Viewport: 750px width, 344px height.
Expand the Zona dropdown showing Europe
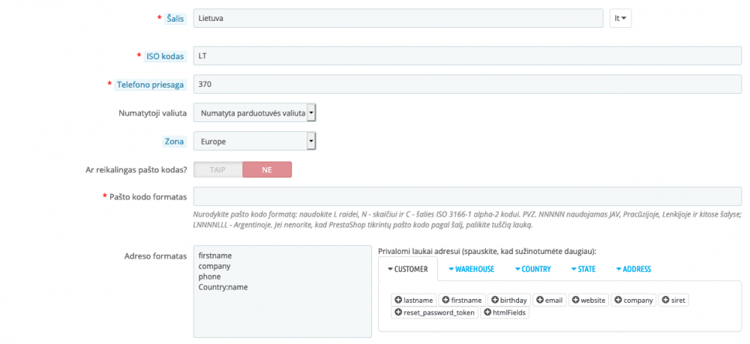pos(254,141)
